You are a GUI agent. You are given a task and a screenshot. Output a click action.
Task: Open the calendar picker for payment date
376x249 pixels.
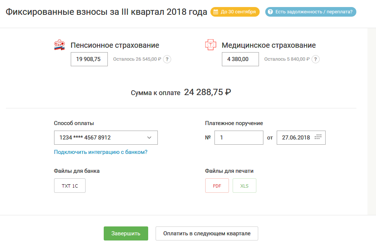pyautogui.click(x=318, y=137)
